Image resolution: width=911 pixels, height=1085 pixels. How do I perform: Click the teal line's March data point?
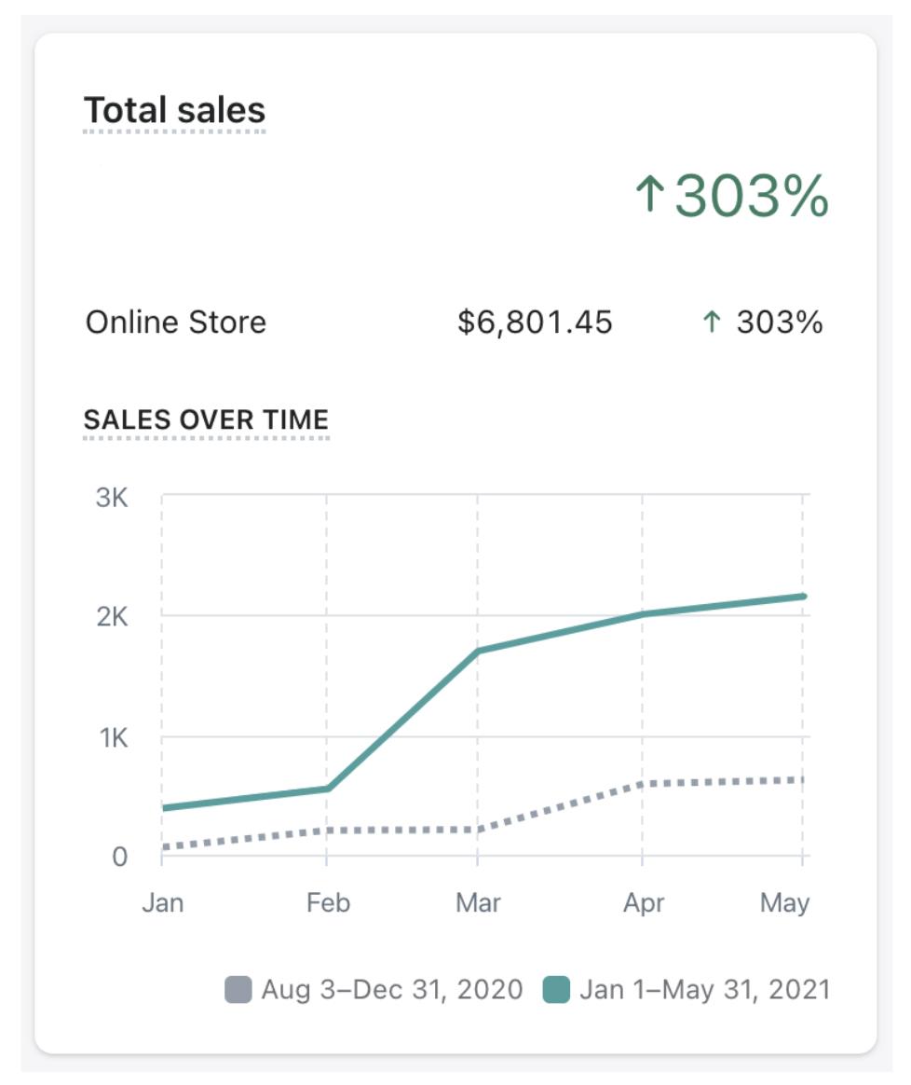pyautogui.click(x=478, y=651)
